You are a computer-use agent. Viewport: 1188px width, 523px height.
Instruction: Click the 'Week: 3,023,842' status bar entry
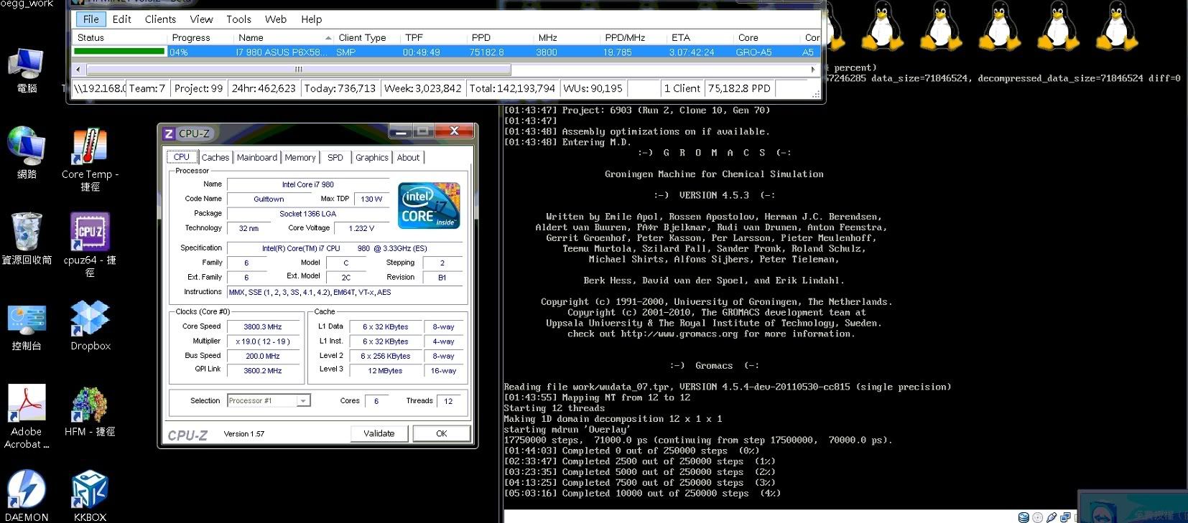point(422,88)
